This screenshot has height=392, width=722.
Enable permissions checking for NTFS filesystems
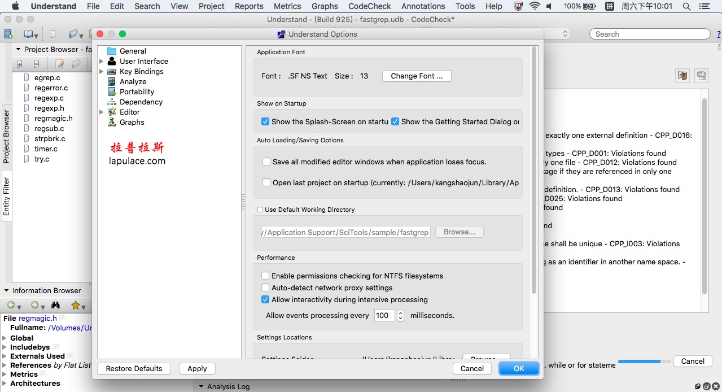click(265, 276)
